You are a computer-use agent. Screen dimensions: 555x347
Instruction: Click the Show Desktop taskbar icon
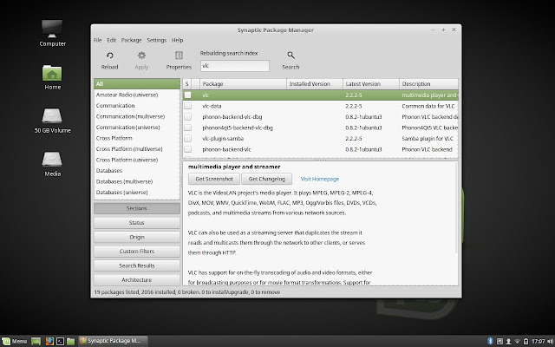36,341
